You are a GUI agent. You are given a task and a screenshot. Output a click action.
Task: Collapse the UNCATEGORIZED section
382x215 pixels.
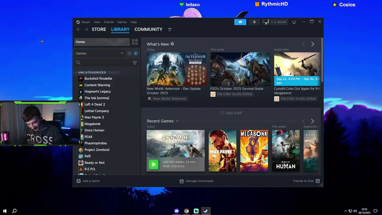click(x=76, y=72)
